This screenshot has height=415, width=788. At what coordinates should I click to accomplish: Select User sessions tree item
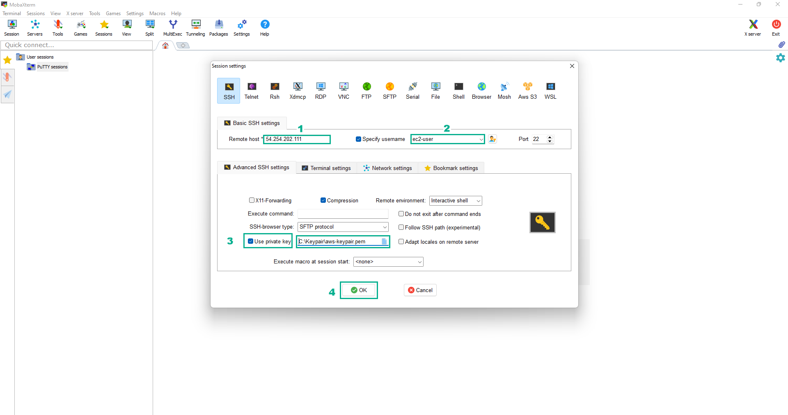click(x=40, y=57)
